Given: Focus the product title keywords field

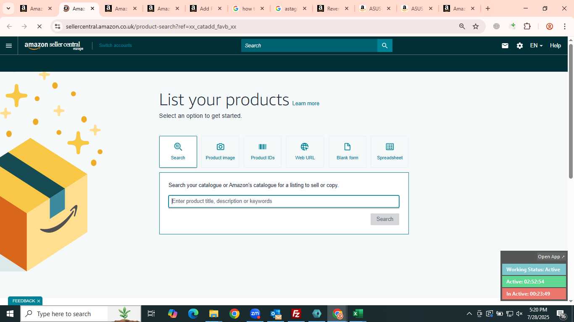Looking at the screenshot, I should 284,201.
